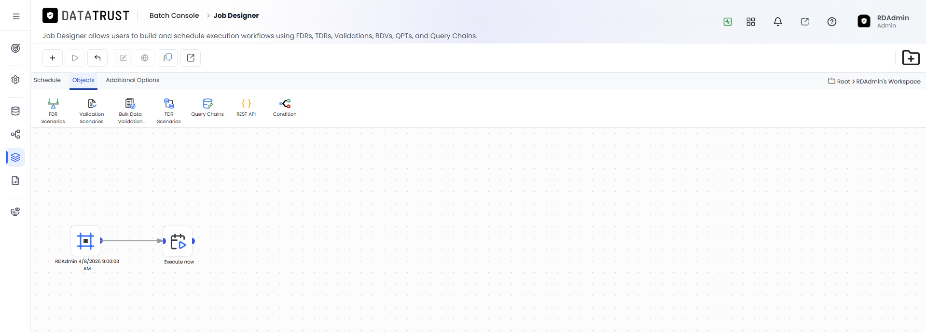Click the 'RDAdmin 4/8/2026 9:00:03 AM' label
Screen dimensions: 926x333
click(x=87, y=265)
